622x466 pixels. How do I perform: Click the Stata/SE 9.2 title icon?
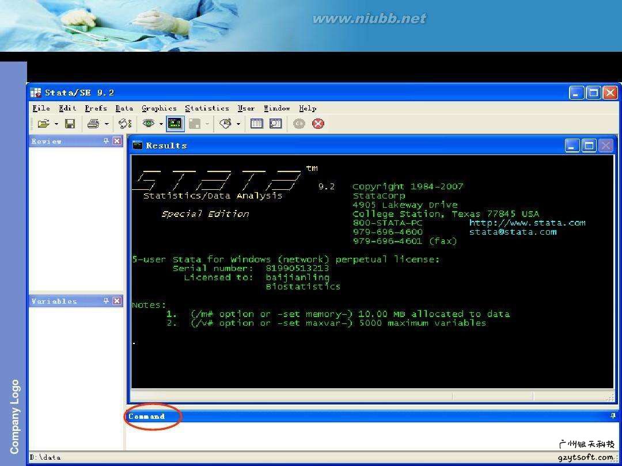[x=36, y=93]
